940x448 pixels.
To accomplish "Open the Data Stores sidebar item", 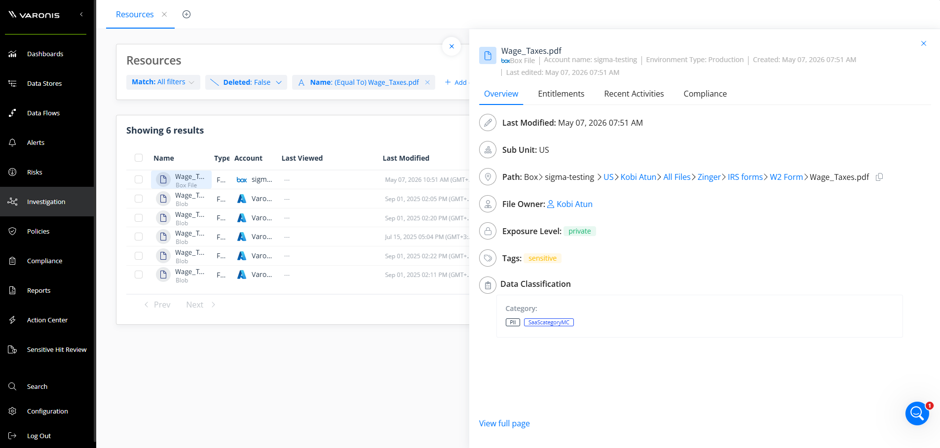I will click(x=45, y=83).
